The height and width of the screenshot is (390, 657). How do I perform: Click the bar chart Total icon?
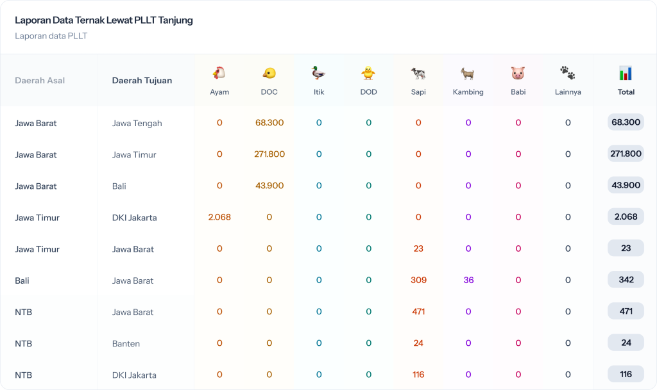coord(626,73)
